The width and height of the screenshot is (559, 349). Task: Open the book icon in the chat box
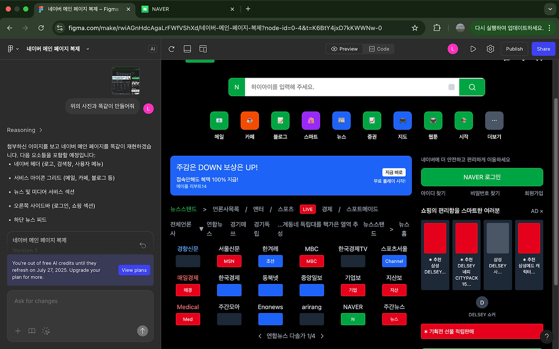point(32,331)
